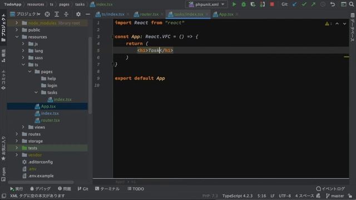Click the 5:16 caret position indicator
Viewport: 356px width, 200px height.
[261, 196]
